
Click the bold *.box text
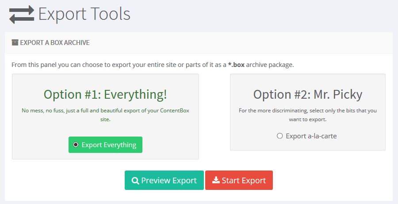(x=236, y=65)
